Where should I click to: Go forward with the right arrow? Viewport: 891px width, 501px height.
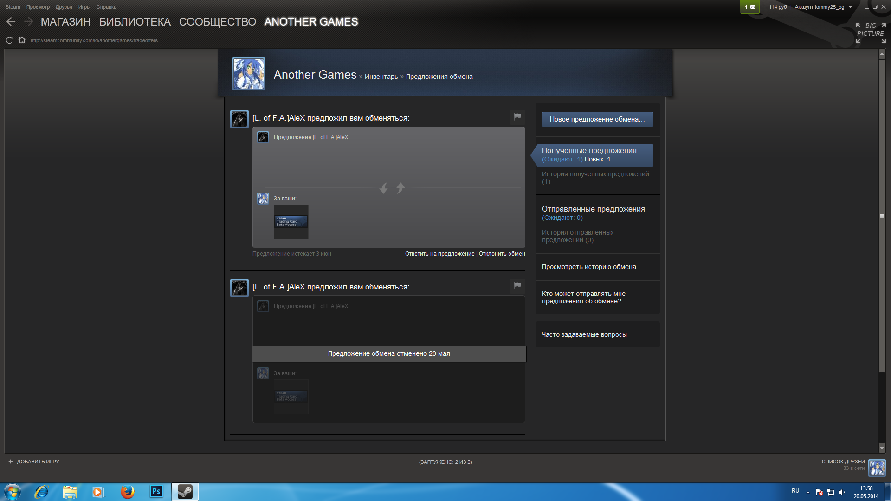(x=28, y=22)
